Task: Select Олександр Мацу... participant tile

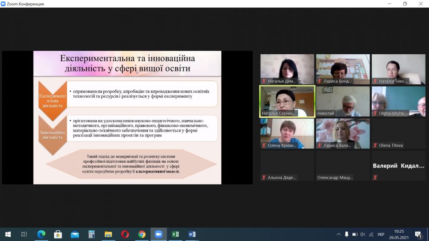Action: click(343, 166)
